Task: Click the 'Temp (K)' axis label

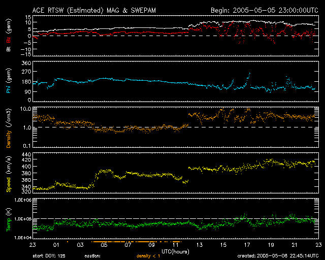Action: [x=9, y=220]
